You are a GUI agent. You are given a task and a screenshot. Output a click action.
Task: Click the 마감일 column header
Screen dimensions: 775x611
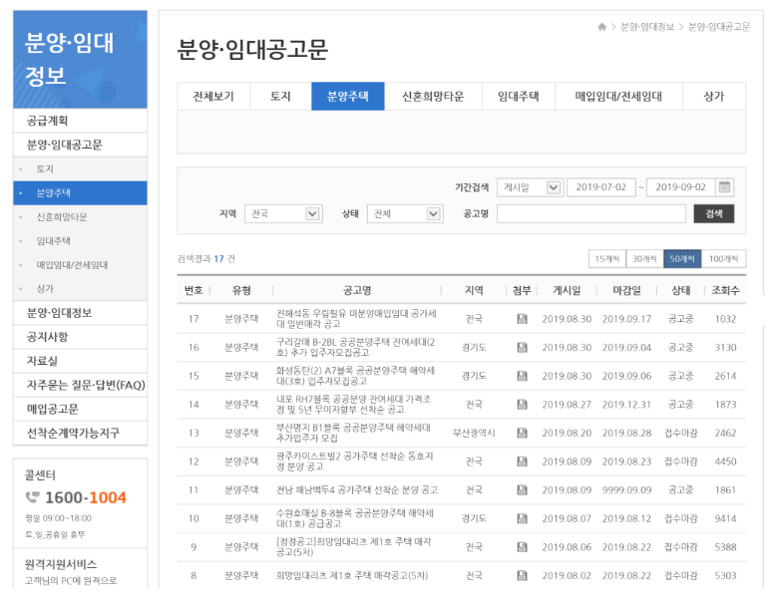tap(626, 290)
